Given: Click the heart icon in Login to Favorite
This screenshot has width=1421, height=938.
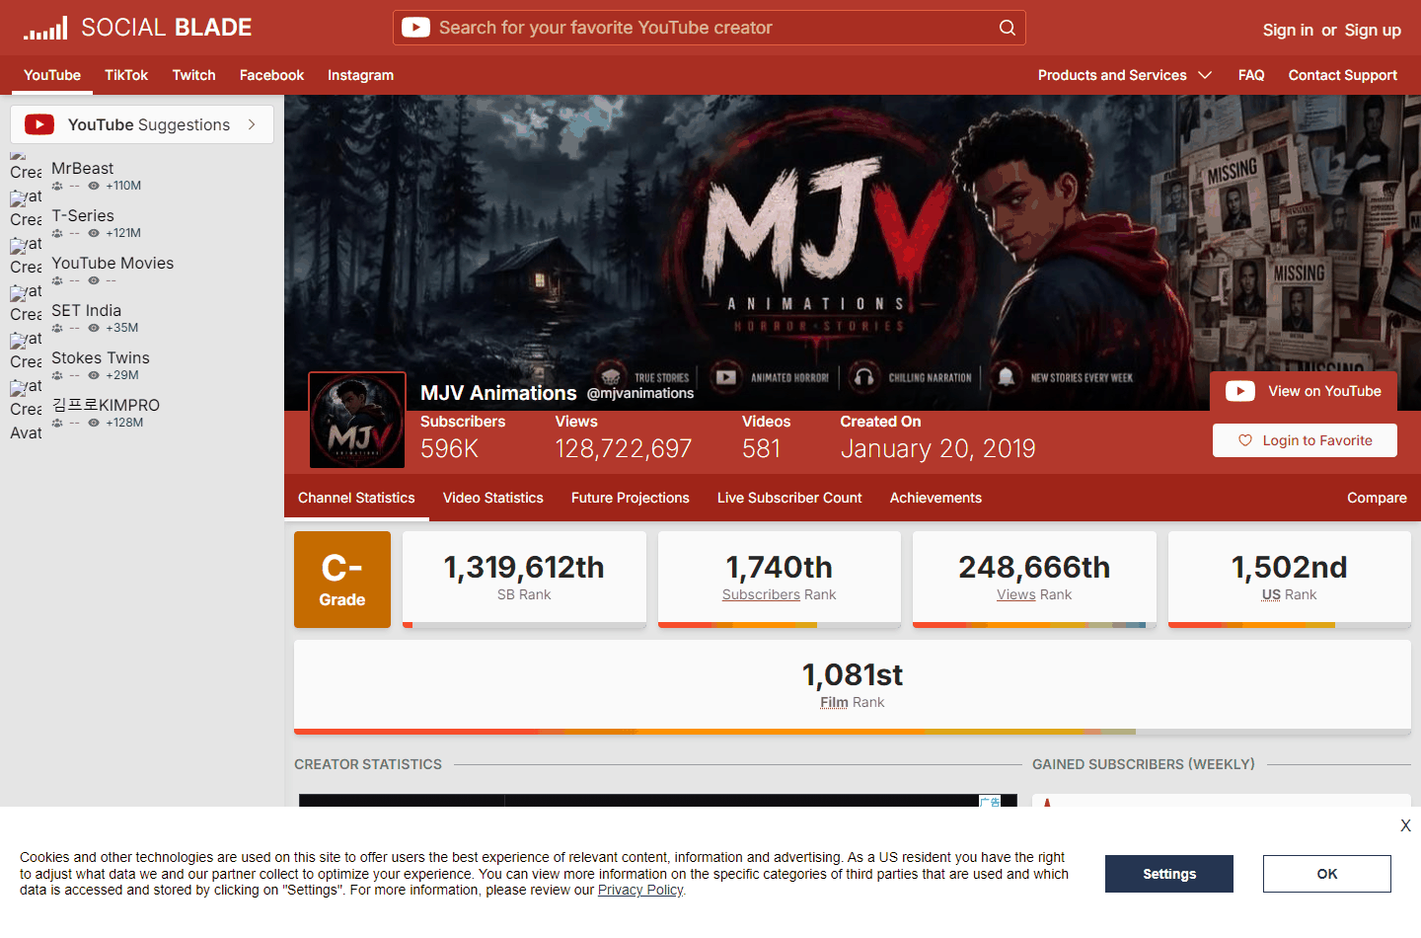Looking at the screenshot, I should coord(1245,440).
